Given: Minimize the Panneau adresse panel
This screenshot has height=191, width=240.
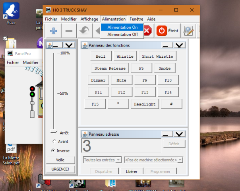Looking at the screenshot, I should click(167, 134).
